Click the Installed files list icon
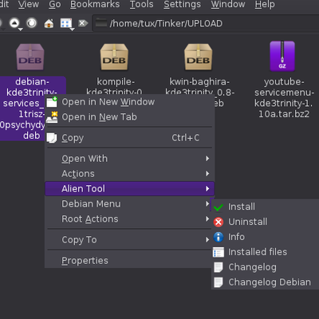This screenshot has width=319, height=319. (x=219, y=252)
